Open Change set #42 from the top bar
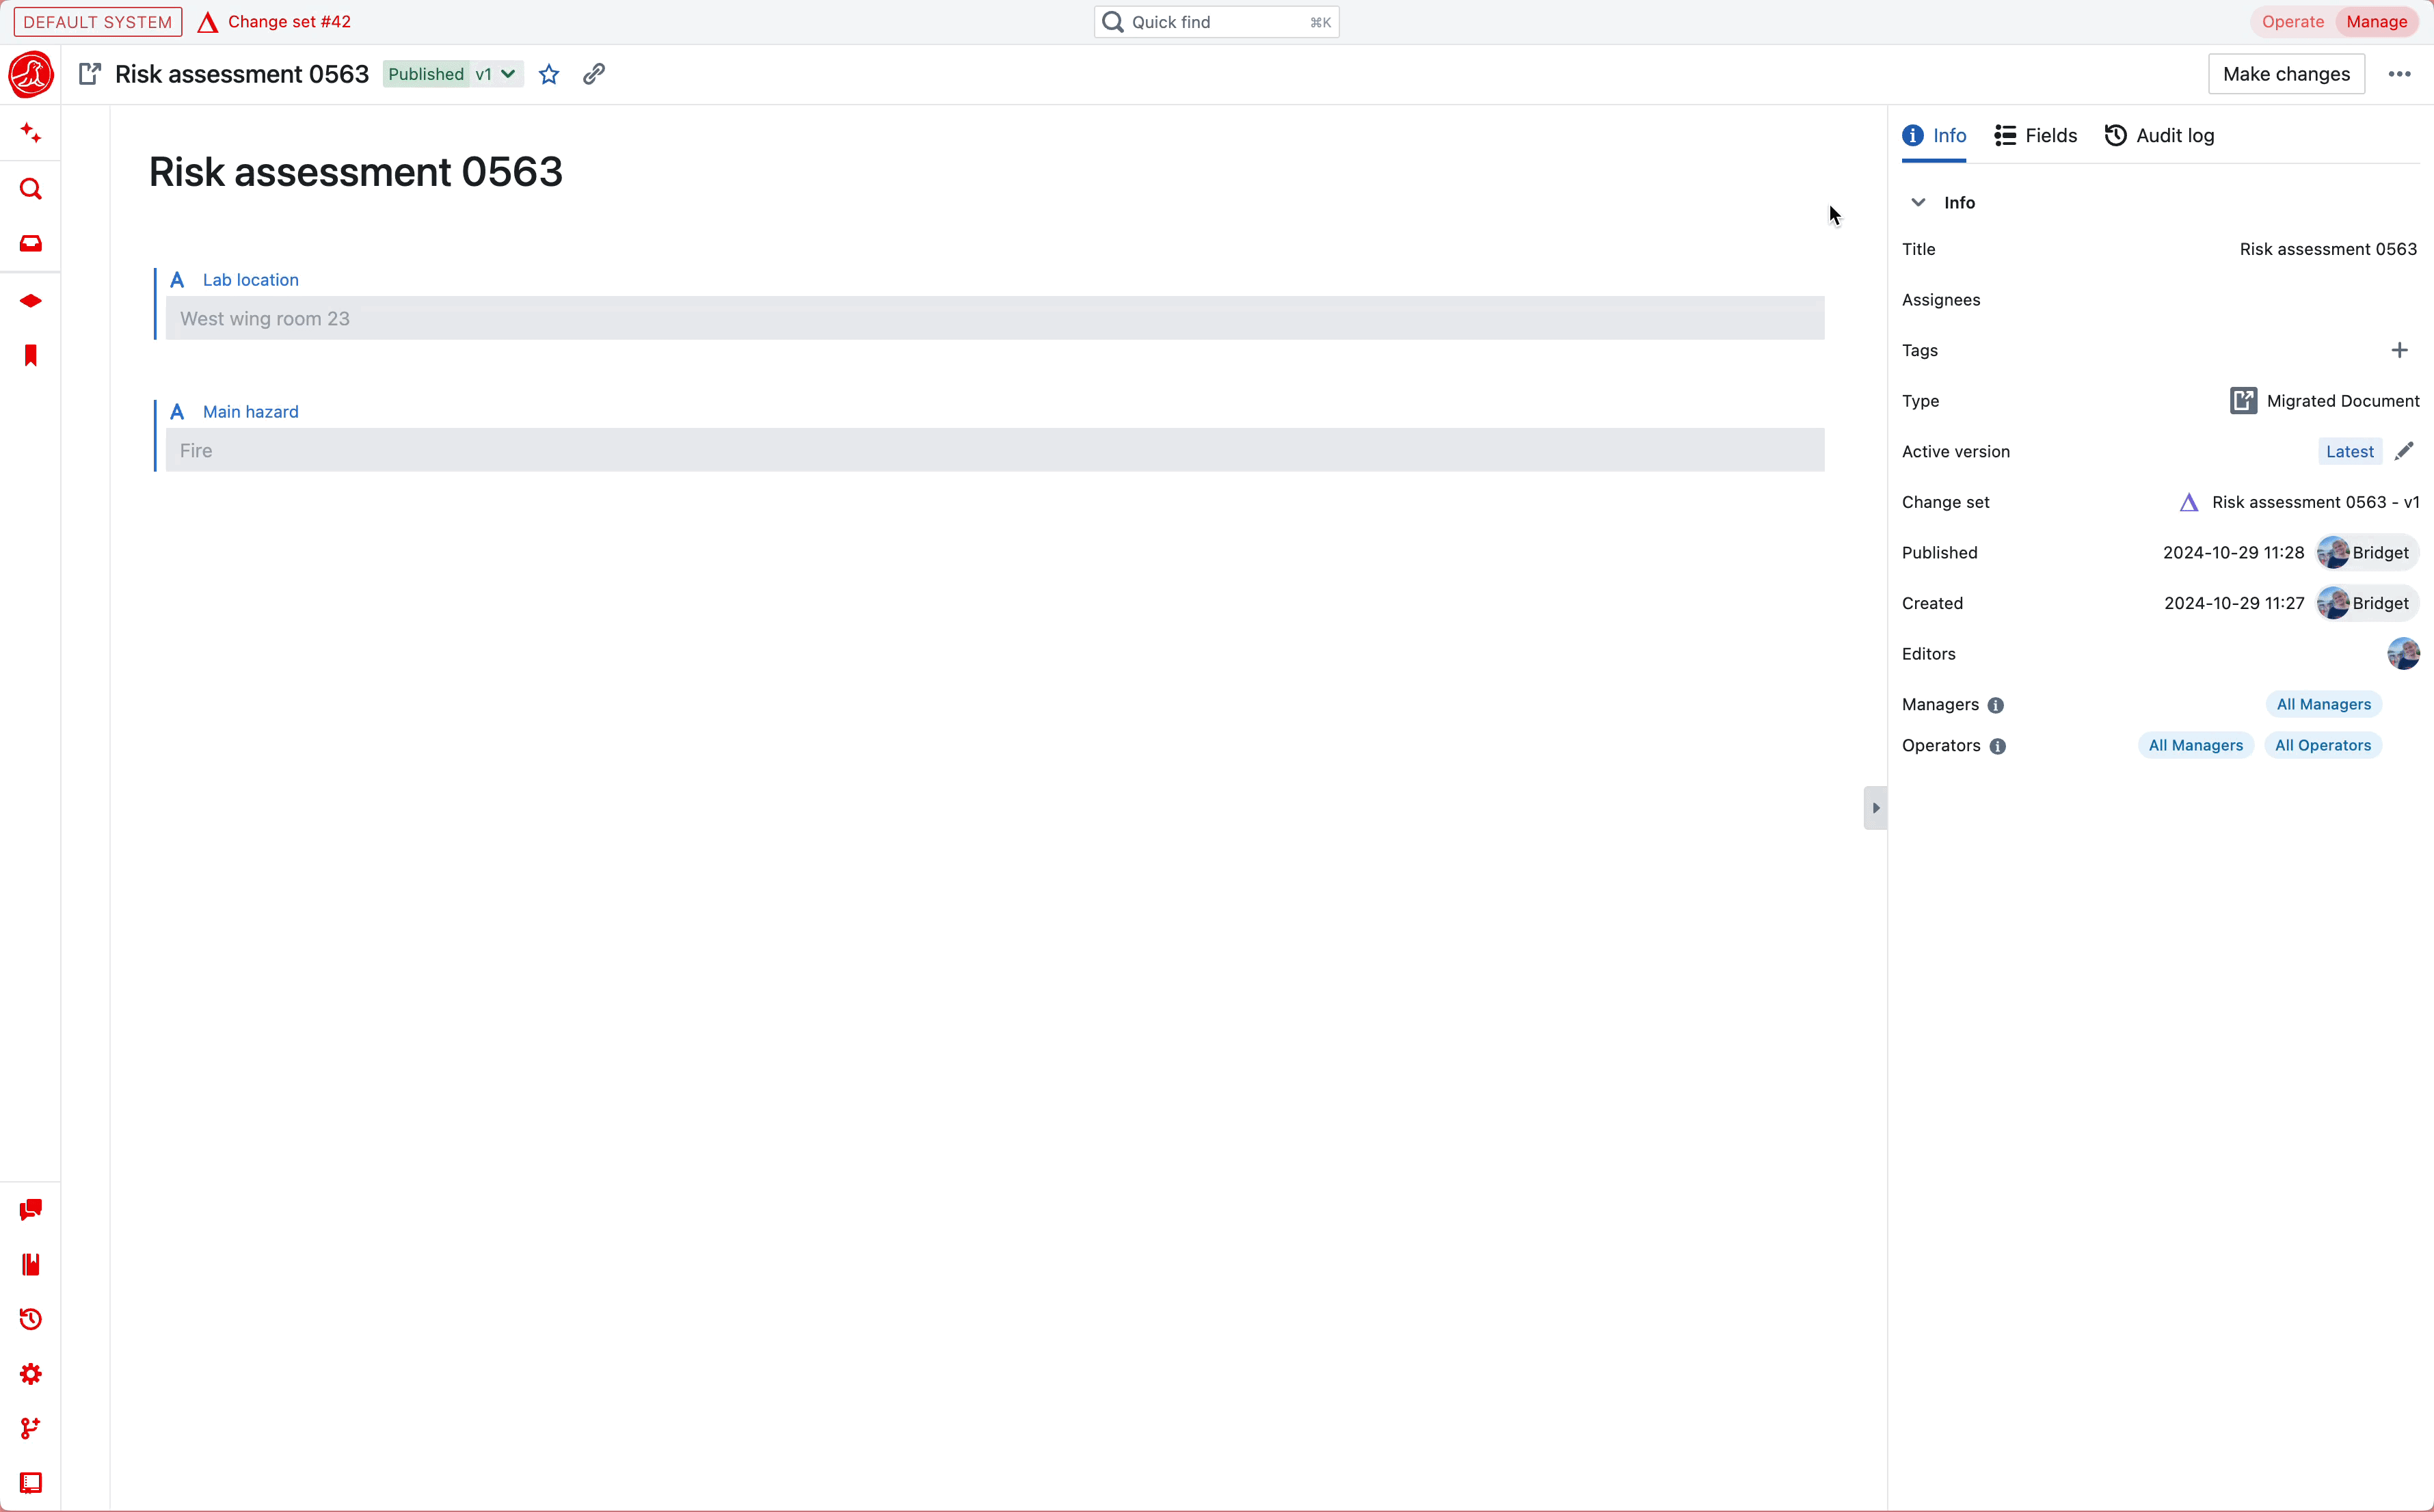The image size is (2434, 1512). tap(288, 21)
